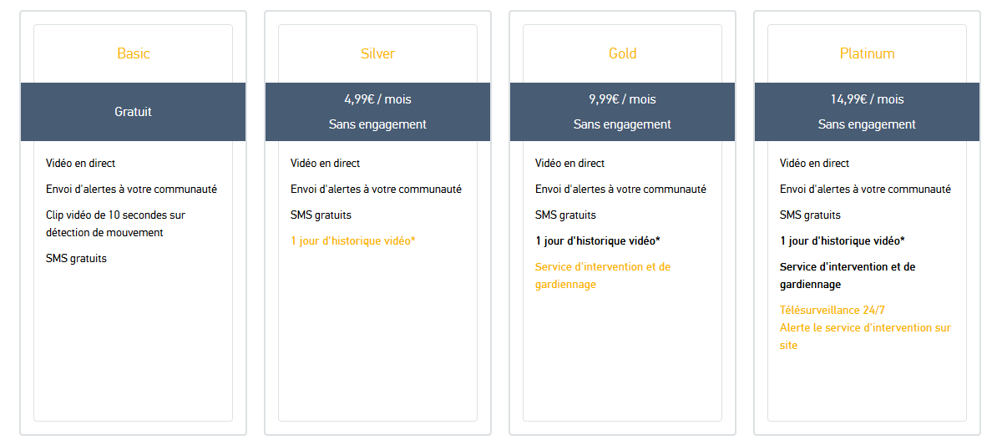Click the 4,99€ / mois price banner
This screenshot has height=445, width=1002.
click(x=377, y=112)
